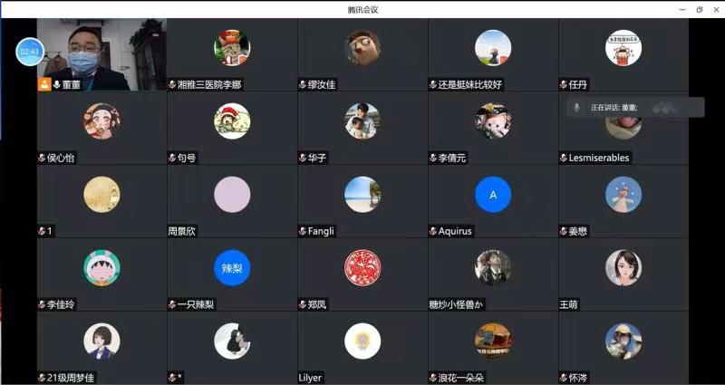Click the muted mic icon beside Lesmiserables
The height and width of the screenshot is (385, 725).
tap(563, 158)
